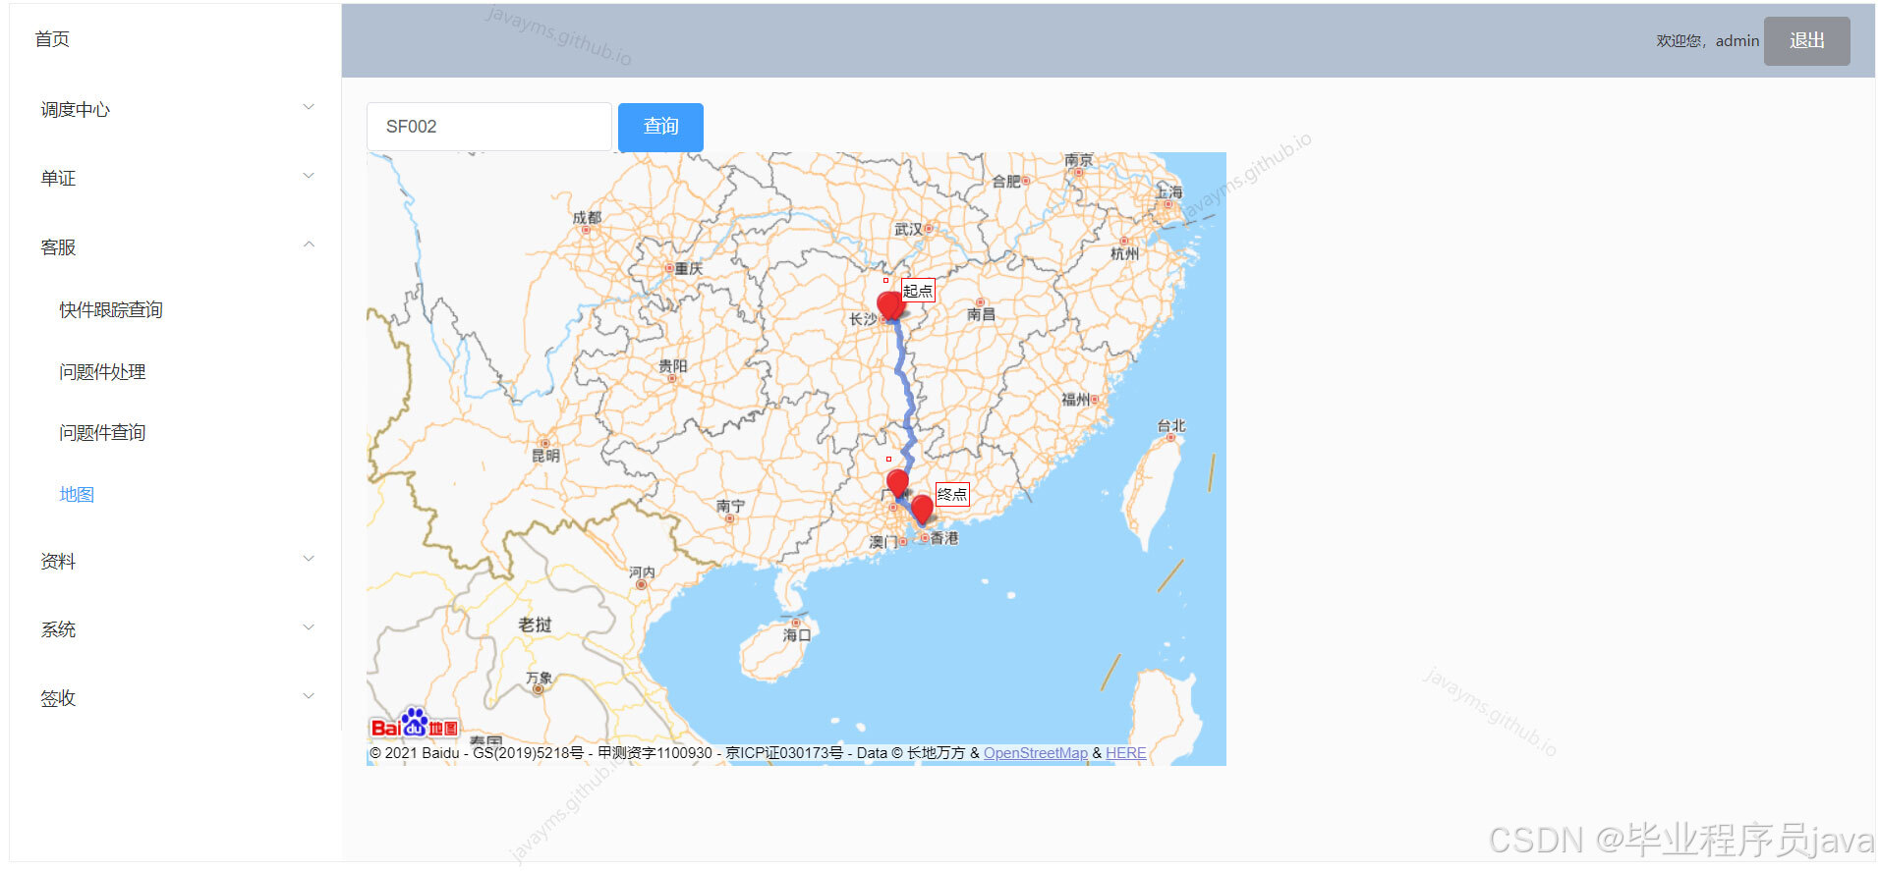Click the Baidu map logo

[x=415, y=723]
